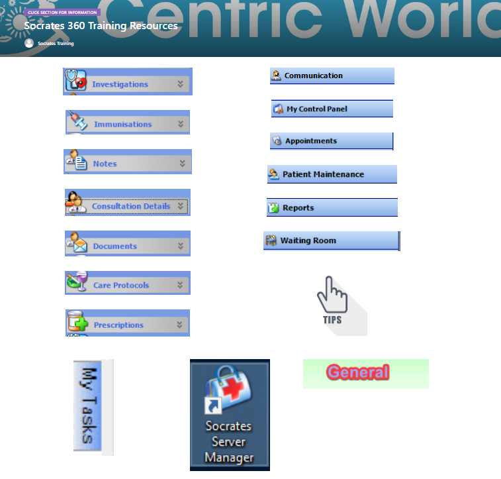Click the Care Protocols glass icon
This screenshot has height=479, width=501.
click(x=77, y=283)
